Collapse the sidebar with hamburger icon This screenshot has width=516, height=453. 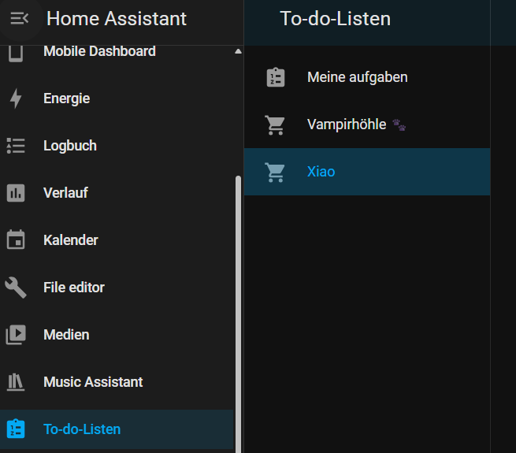(20, 18)
